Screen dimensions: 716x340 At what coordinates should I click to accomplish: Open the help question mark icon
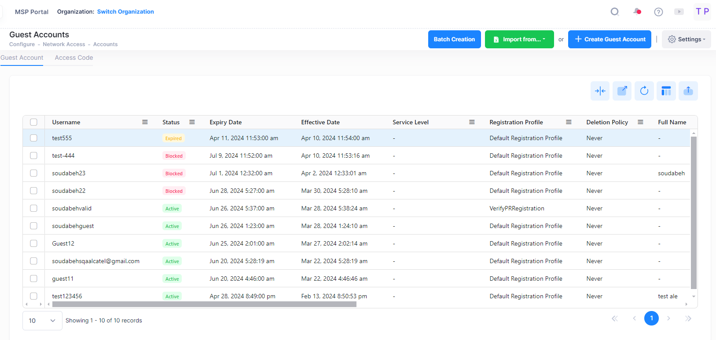coord(658,12)
